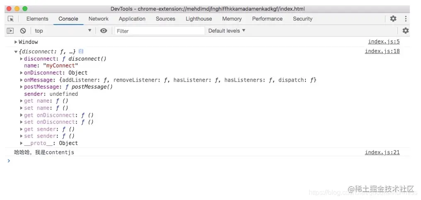Screen dimensions: 421x200
Task: Open source link index.js:5
Action: tap(384, 41)
